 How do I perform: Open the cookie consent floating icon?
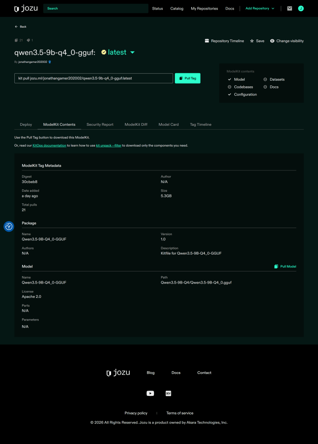click(x=9, y=226)
